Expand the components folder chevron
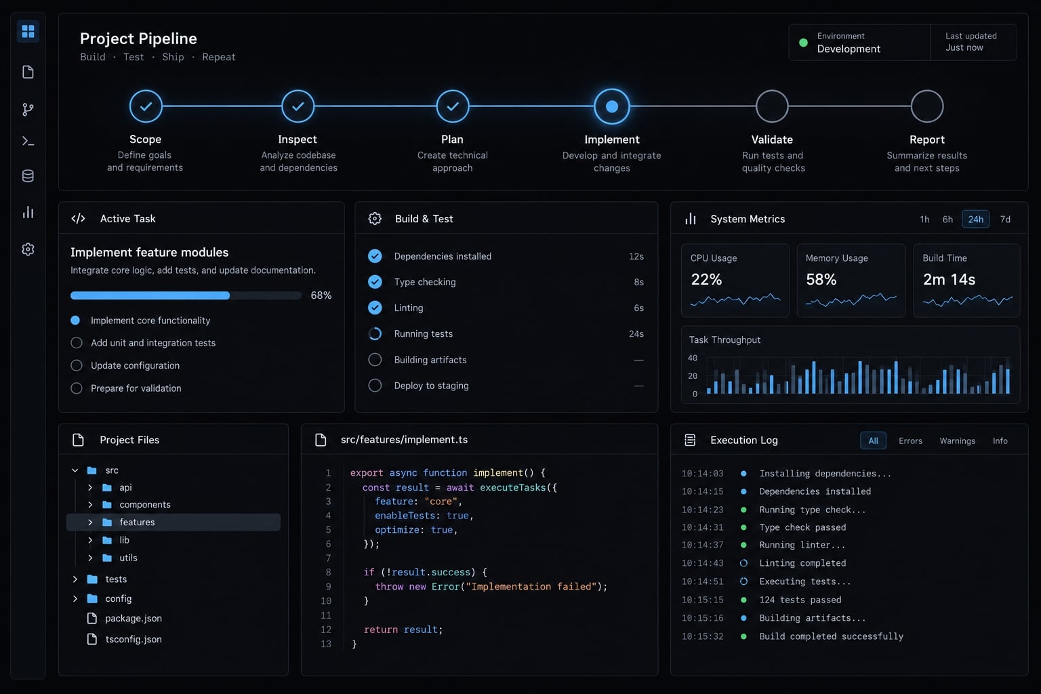Screen dimensions: 1041x694 click(x=90, y=505)
